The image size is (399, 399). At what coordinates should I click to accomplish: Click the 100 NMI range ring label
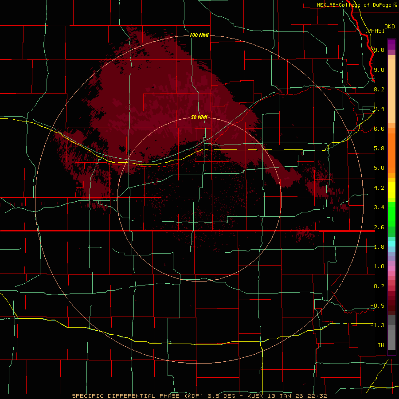(199, 35)
